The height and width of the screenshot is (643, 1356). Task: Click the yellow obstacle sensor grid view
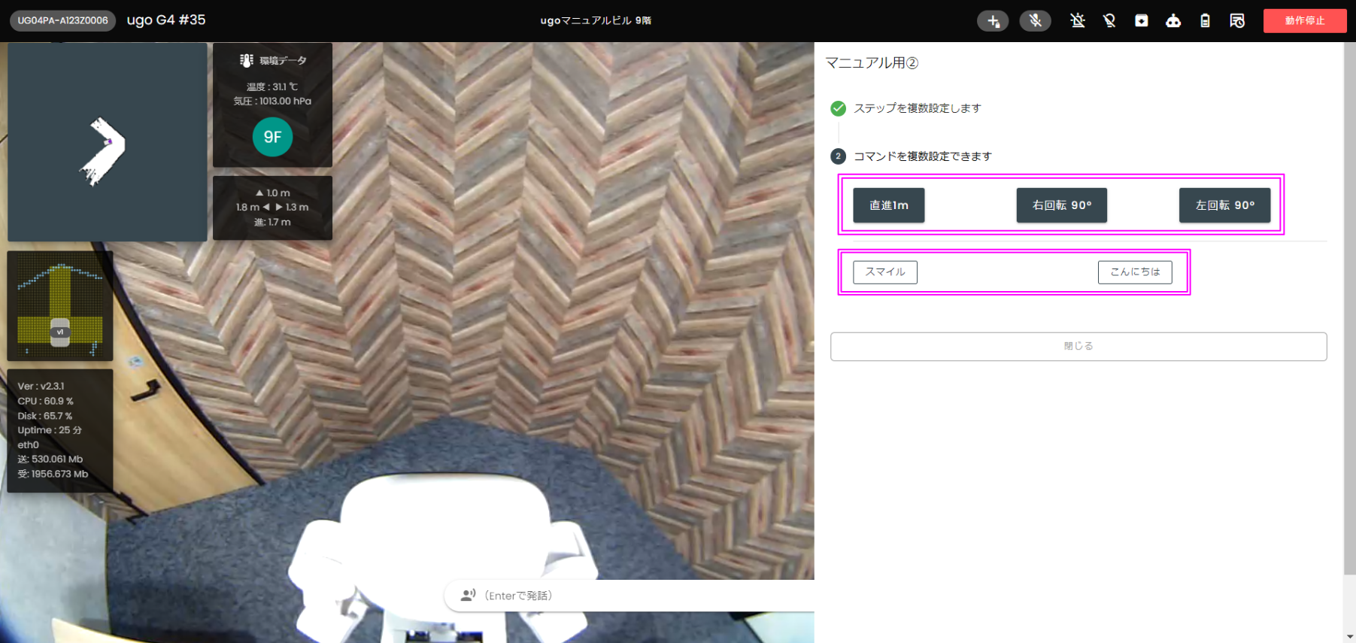tap(60, 306)
